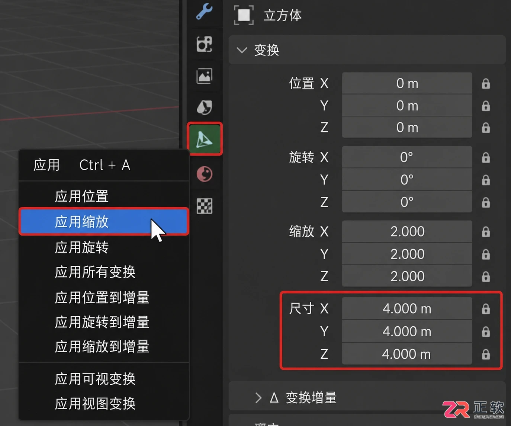Open the Material properties sphere tab
511x426 pixels.
205,174
